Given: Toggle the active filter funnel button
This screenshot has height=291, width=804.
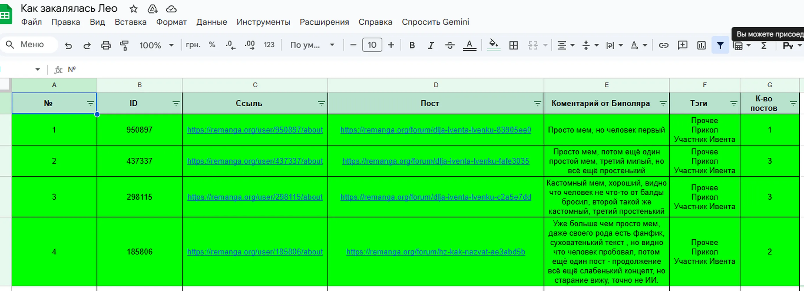Looking at the screenshot, I should point(720,46).
